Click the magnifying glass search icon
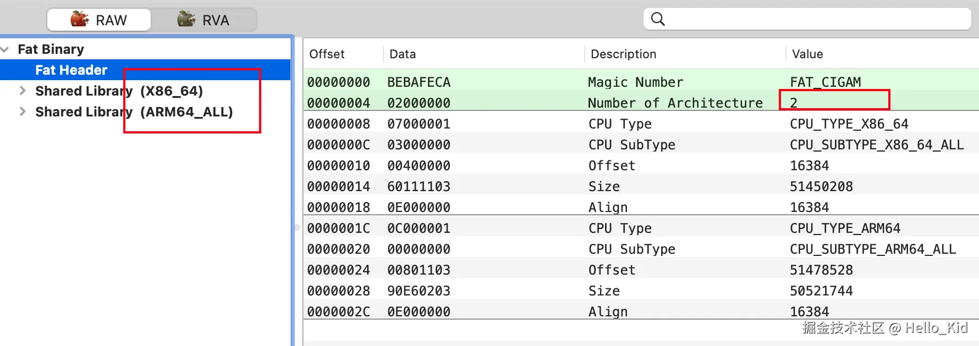Viewport: 979px width, 346px height. coord(658,19)
